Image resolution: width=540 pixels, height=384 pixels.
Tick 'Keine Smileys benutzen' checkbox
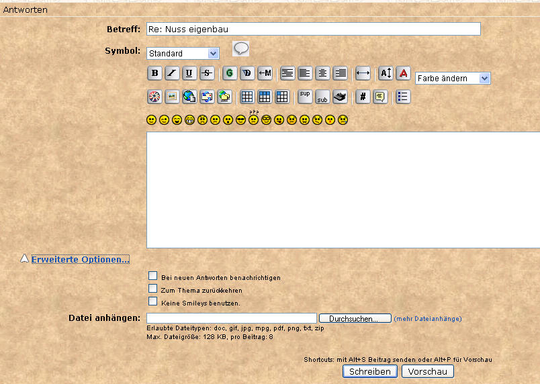coord(153,301)
